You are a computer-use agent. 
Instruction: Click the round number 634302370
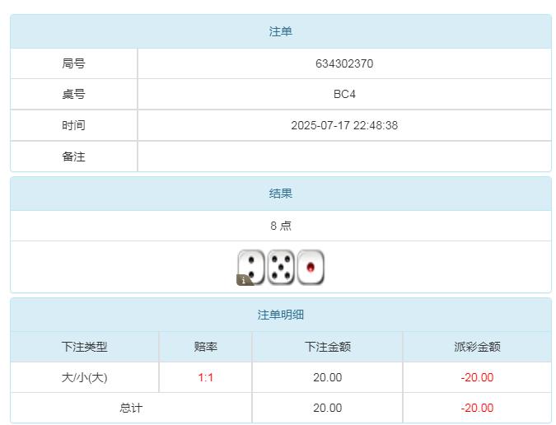pyautogui.click(x=344, y=63)
